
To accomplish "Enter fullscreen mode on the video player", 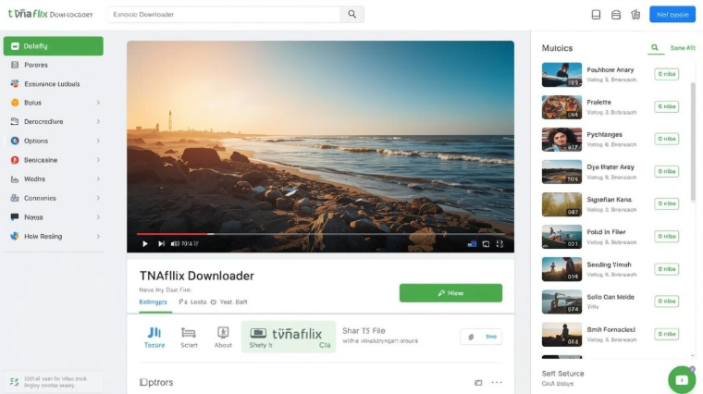I will coord(500,243).
